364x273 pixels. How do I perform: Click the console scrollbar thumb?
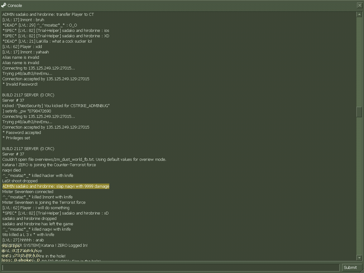pos(359,112)
